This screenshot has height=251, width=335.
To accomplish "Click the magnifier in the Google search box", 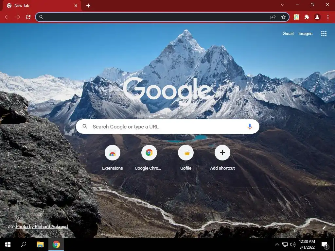I will pyautogui.click(x=85, y=126).
